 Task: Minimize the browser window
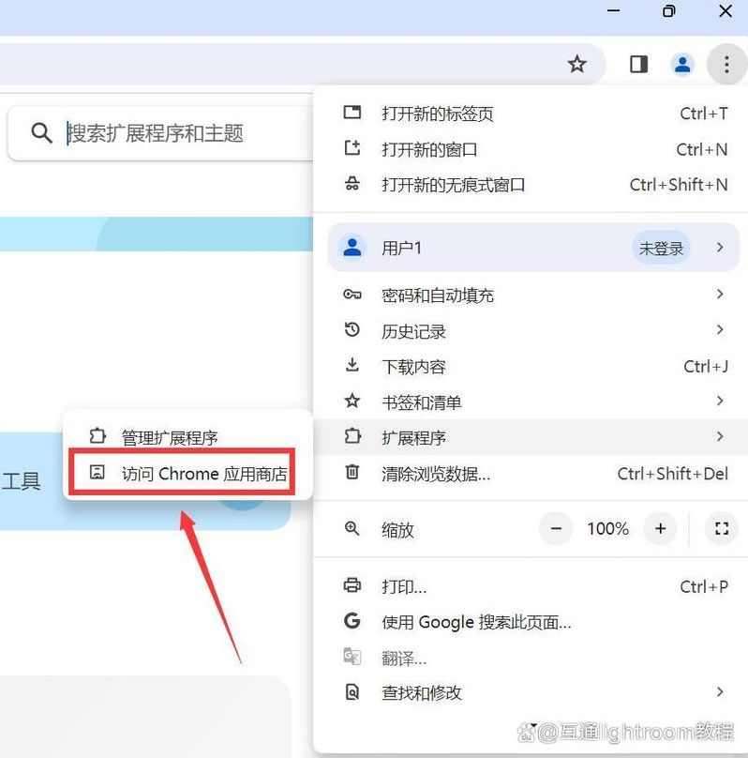coord(613,10)
